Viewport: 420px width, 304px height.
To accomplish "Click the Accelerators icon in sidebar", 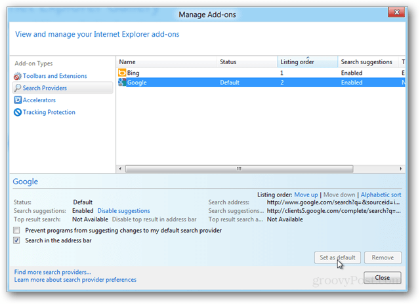I will [x=18, y=100].
